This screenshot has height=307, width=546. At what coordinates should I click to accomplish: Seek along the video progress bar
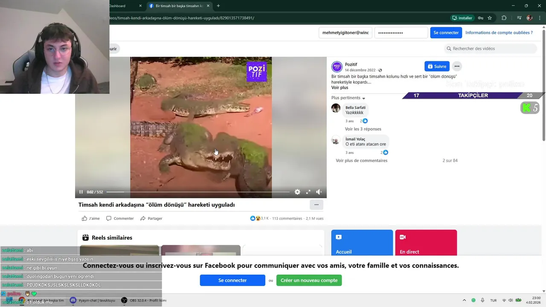coord(198,192)
